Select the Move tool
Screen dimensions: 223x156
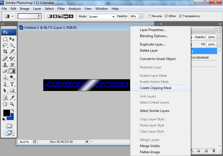pyautogui.click(x=12, y=39)
